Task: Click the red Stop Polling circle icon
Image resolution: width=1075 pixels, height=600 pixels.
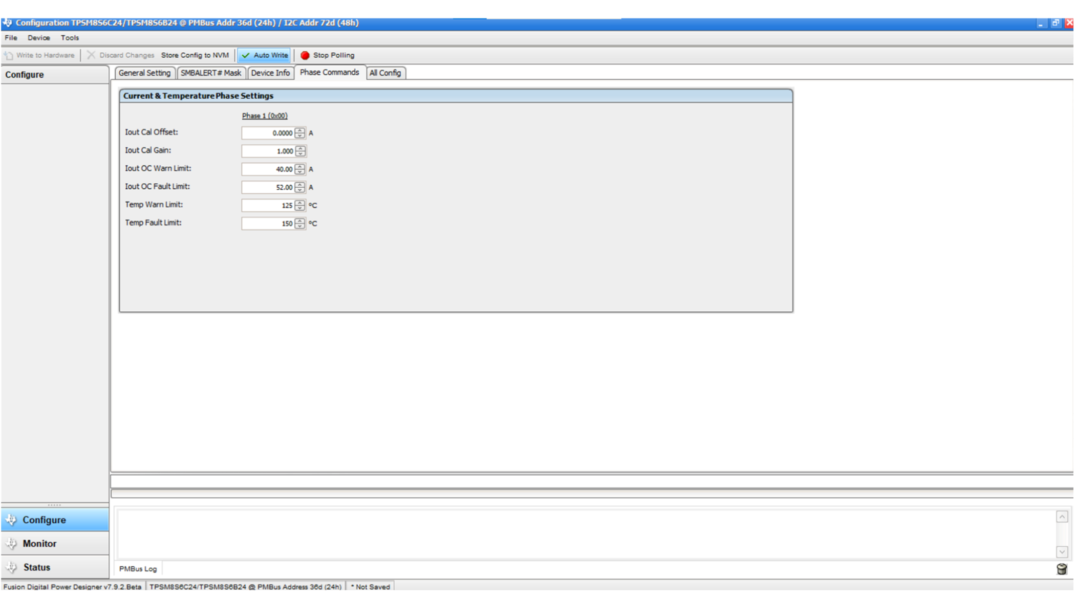Action: pyautogui.click(x=306, y=55)
